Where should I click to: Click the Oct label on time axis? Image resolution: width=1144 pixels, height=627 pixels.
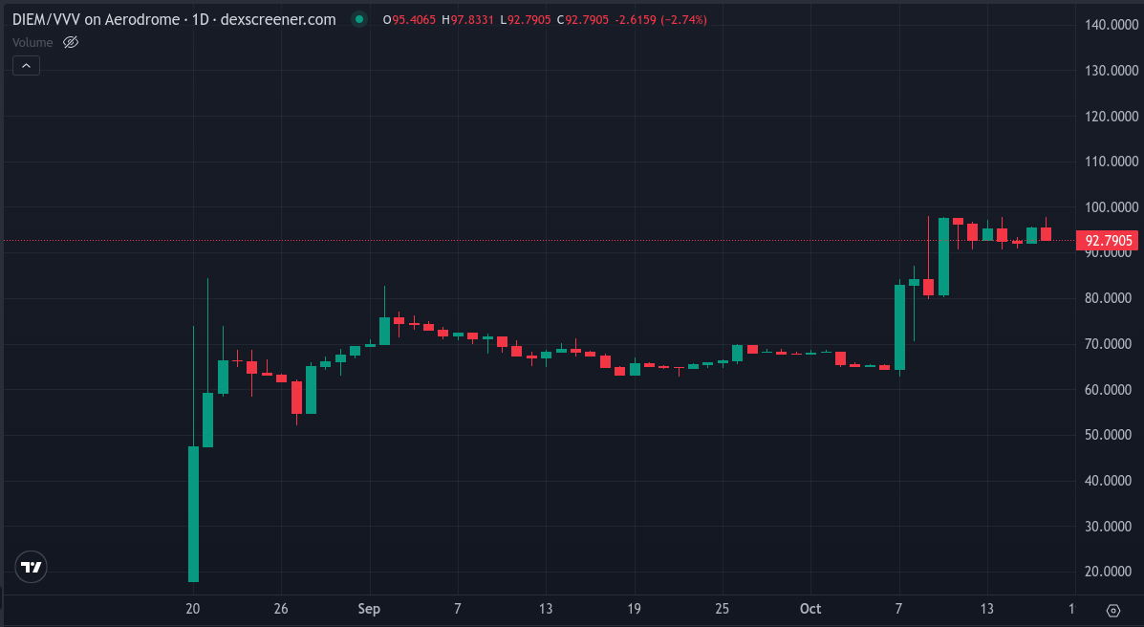point(810,609)
